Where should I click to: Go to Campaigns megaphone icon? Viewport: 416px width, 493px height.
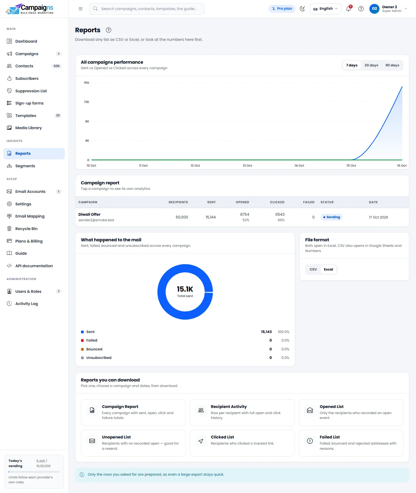point(9,54)
